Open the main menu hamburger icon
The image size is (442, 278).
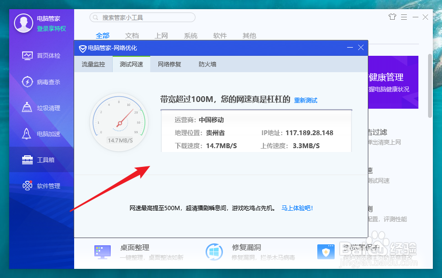coord(404,17)
